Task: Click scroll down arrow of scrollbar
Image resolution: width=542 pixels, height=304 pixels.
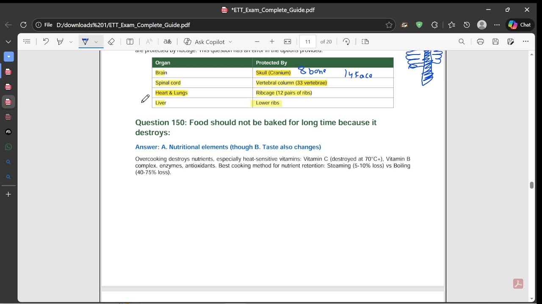Action: (x=532, y=299)
